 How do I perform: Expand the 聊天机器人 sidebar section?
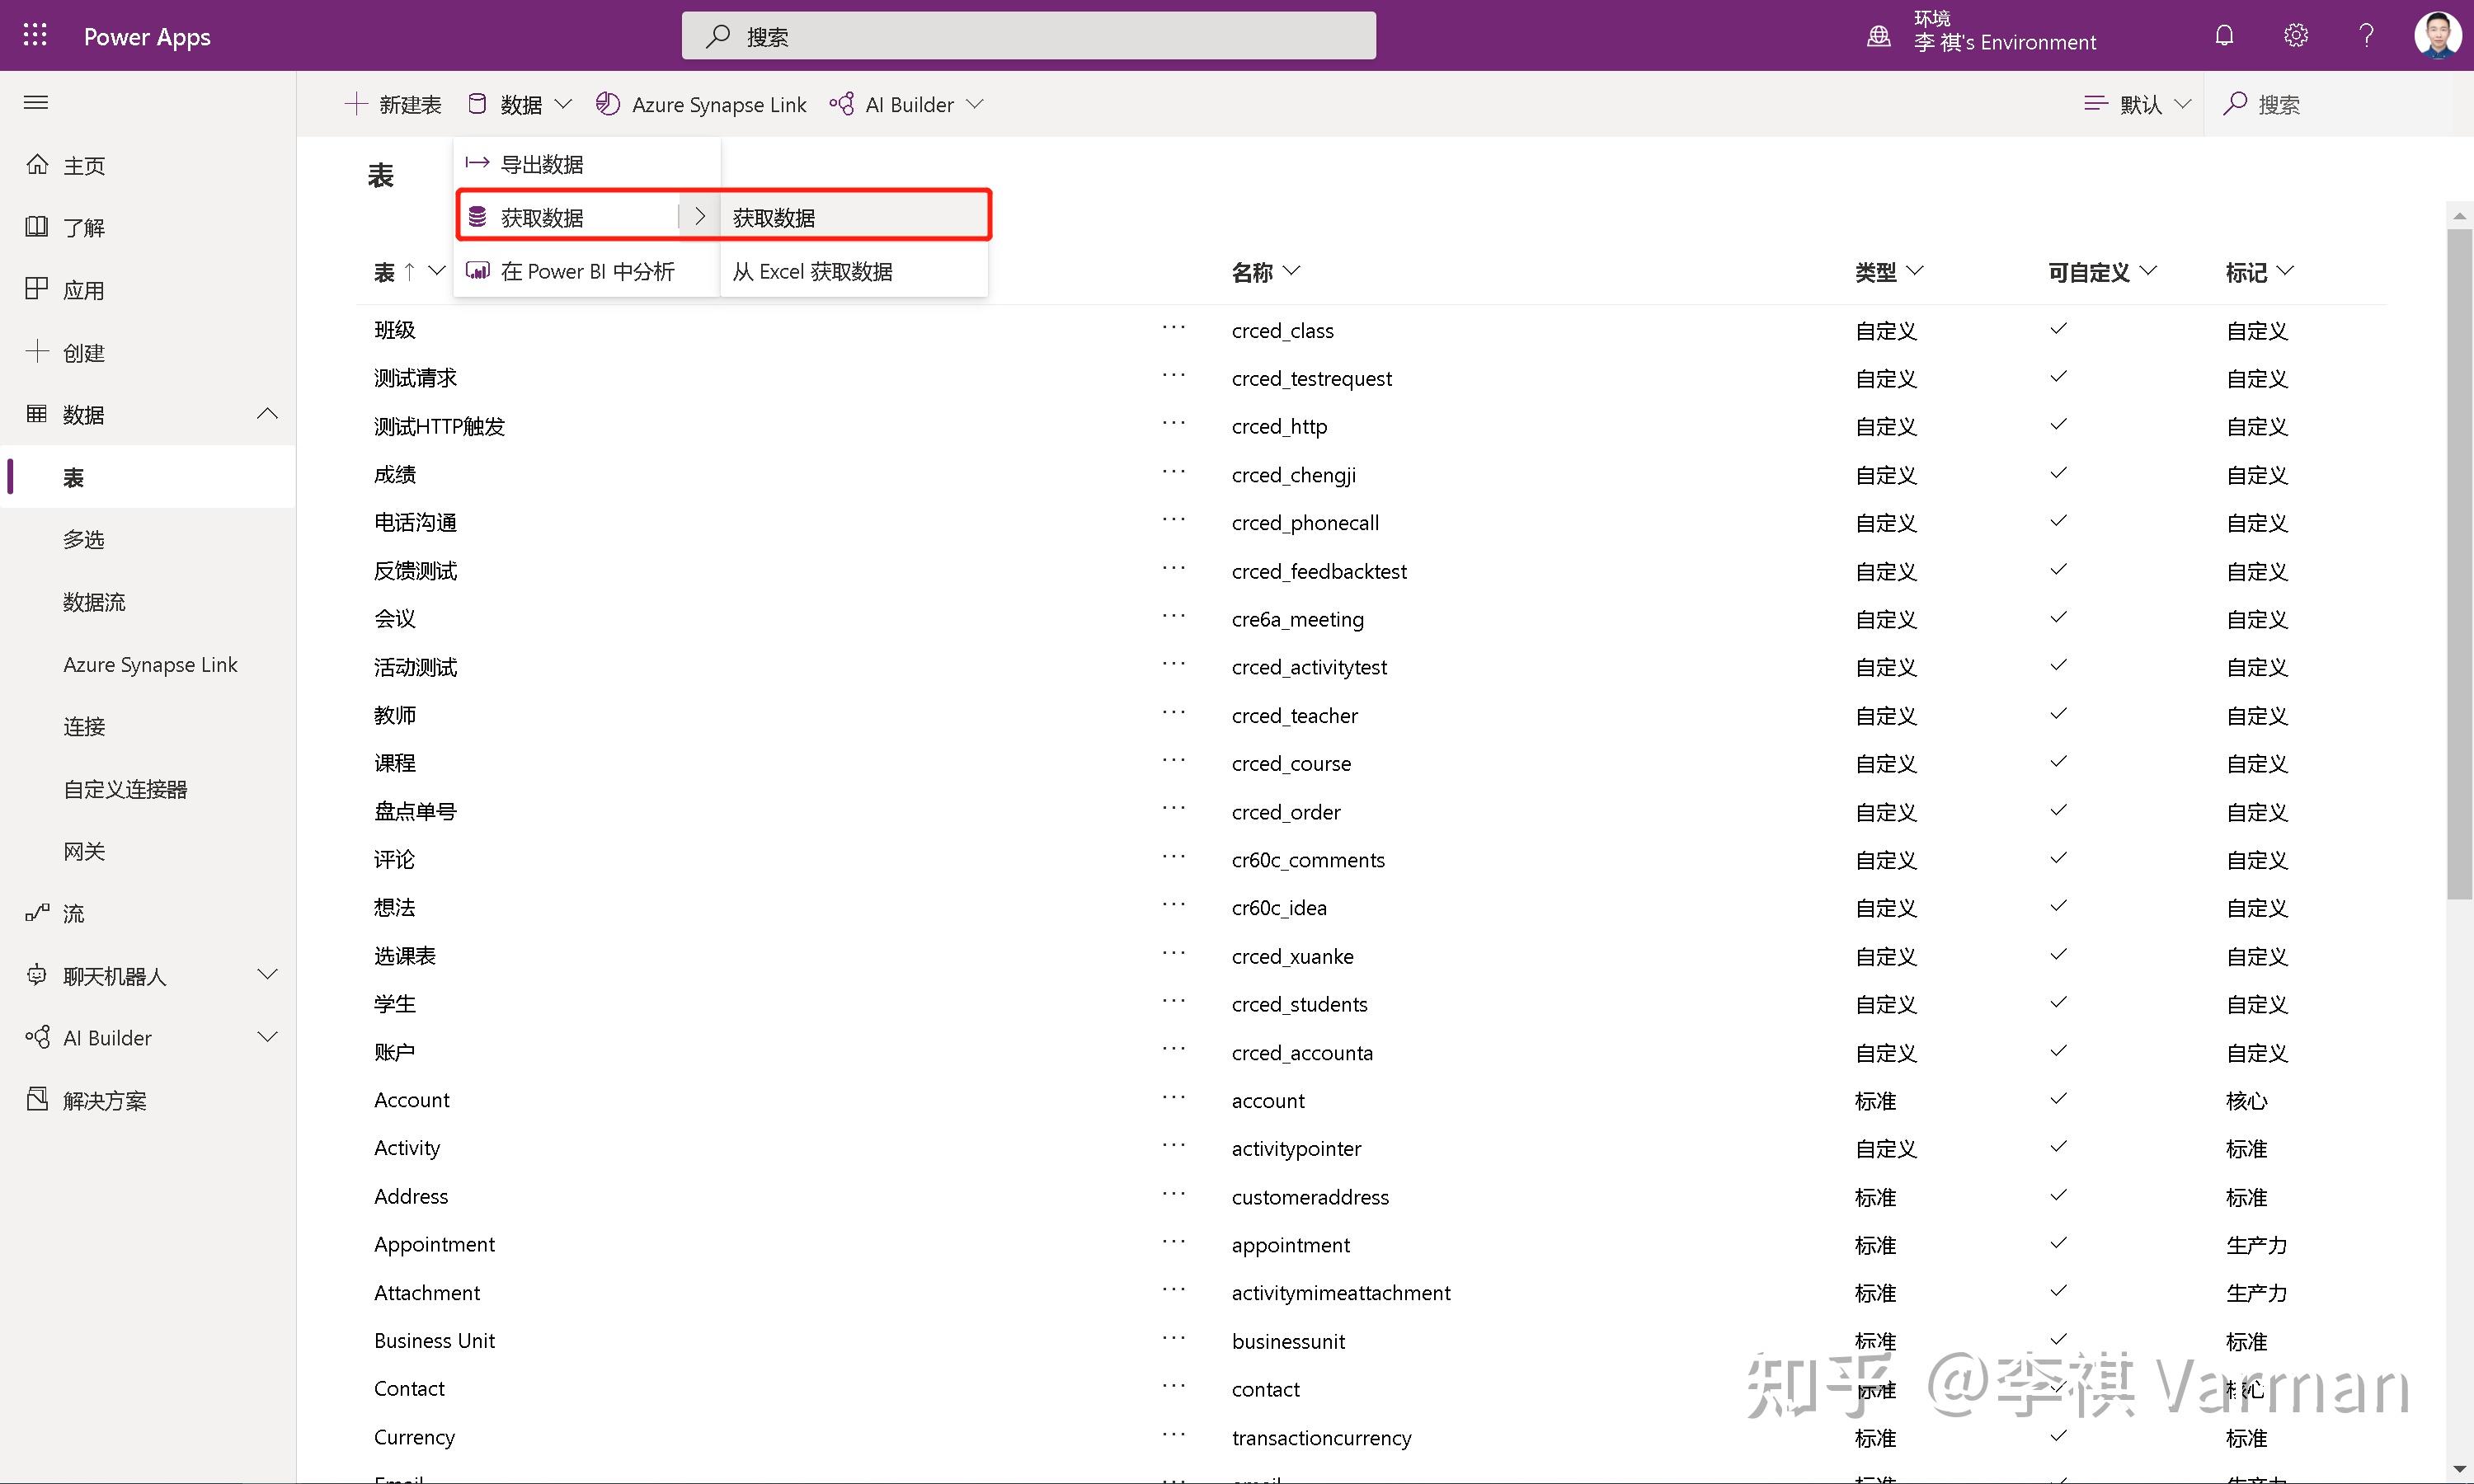tap(267, 975)
